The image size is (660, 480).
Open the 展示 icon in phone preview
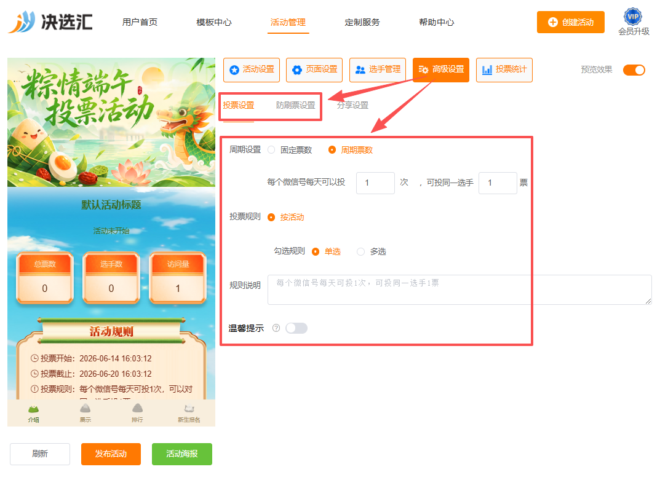tap(85, 408)
